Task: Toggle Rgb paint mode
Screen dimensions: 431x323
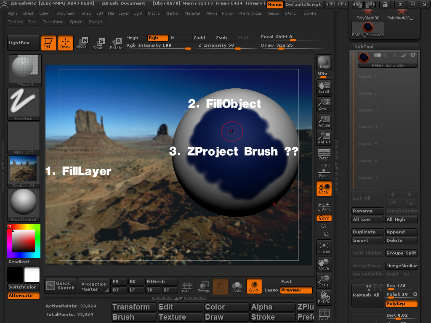Action: [x=158, y=37]
